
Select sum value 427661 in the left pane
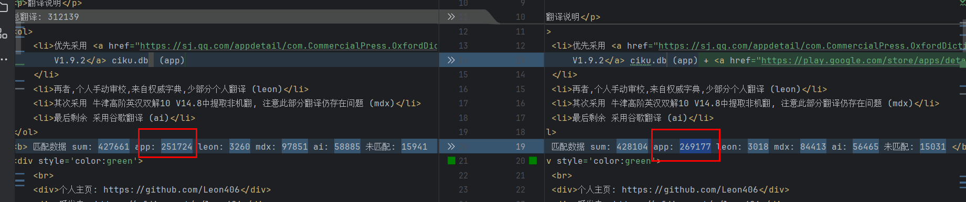point(113,147)
